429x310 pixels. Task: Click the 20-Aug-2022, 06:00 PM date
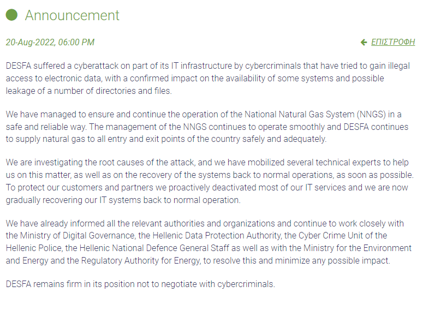[x=50, y=43]
